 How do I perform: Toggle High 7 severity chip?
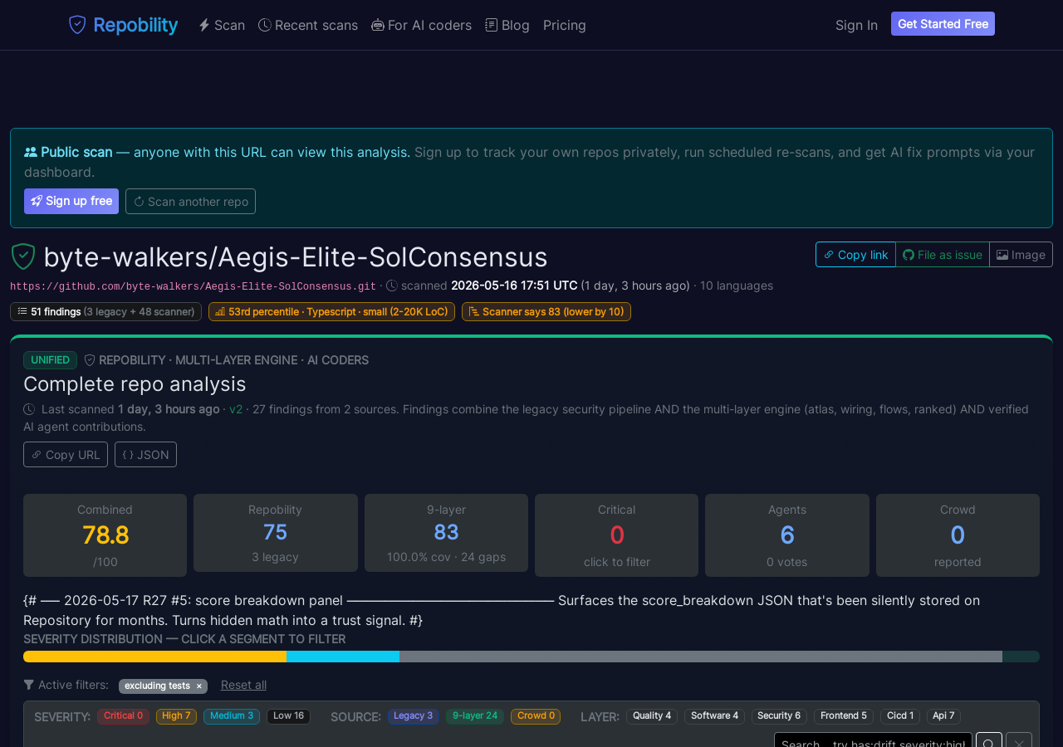[176, 715]
